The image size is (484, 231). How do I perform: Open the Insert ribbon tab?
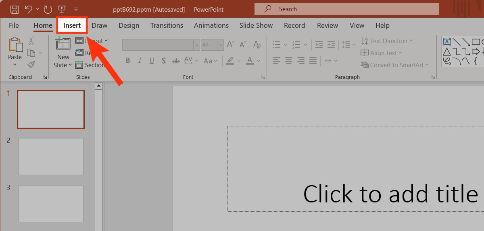[72, 25]
